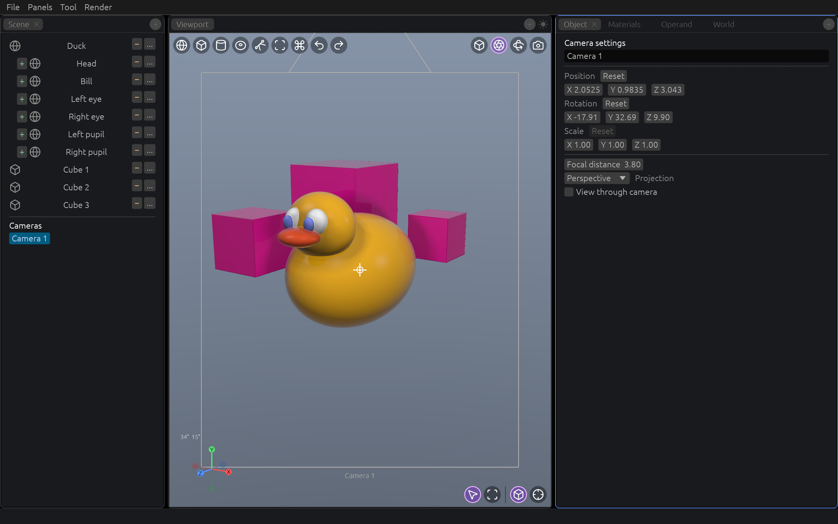This screenshot has width=838, height=524.
Task: Toggle the minus button for Duck
Action: pos(137,44)
